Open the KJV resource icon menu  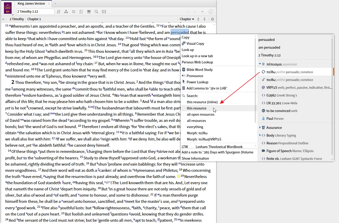(8, 8)
